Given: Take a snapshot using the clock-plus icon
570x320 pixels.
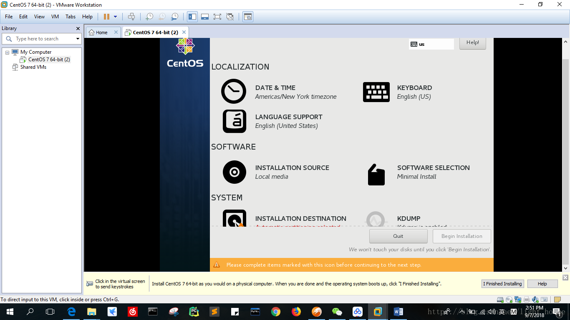Looking at the screenshot, I should click(x=149, y=17).
